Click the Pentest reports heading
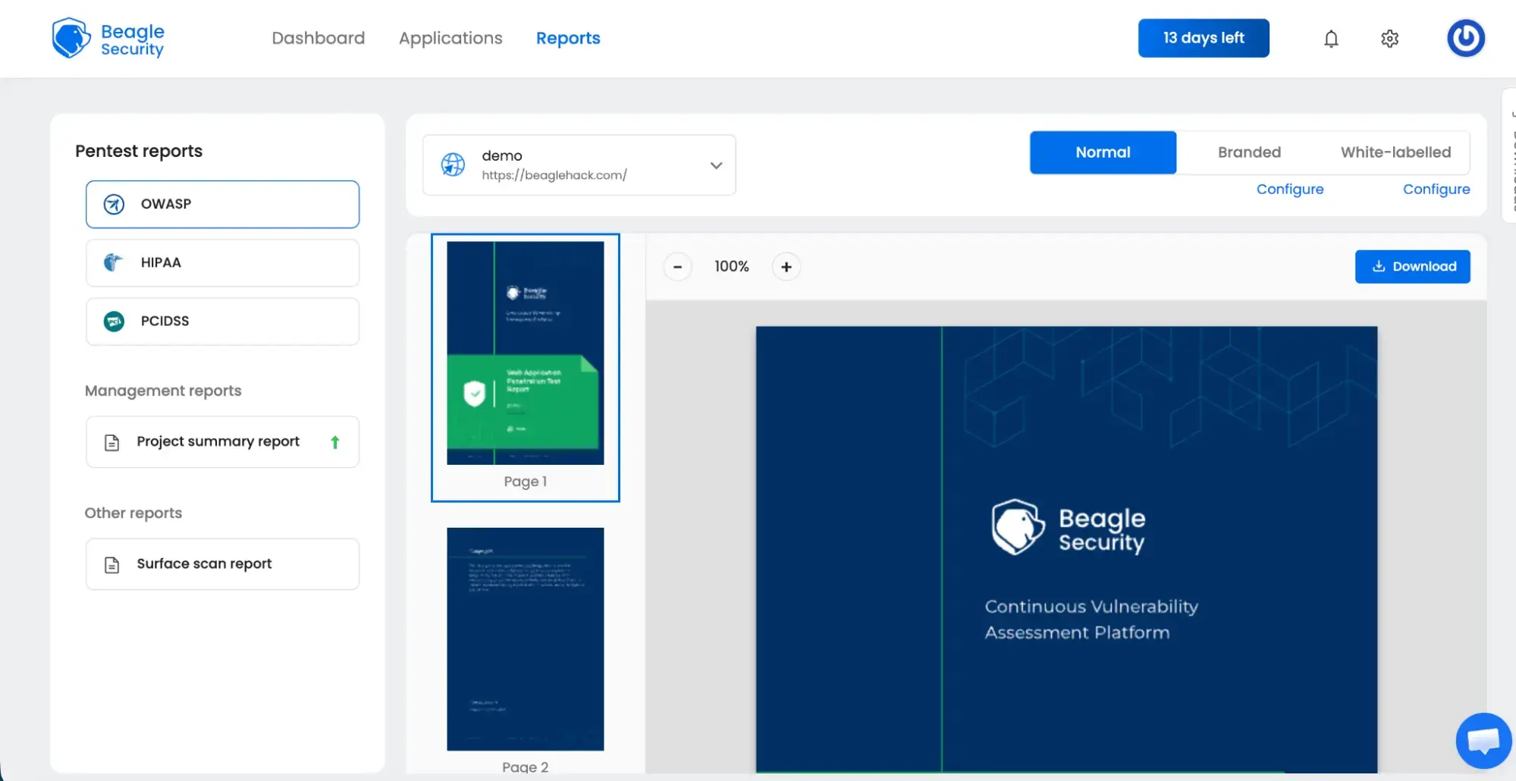 click(x=139, y=151)
